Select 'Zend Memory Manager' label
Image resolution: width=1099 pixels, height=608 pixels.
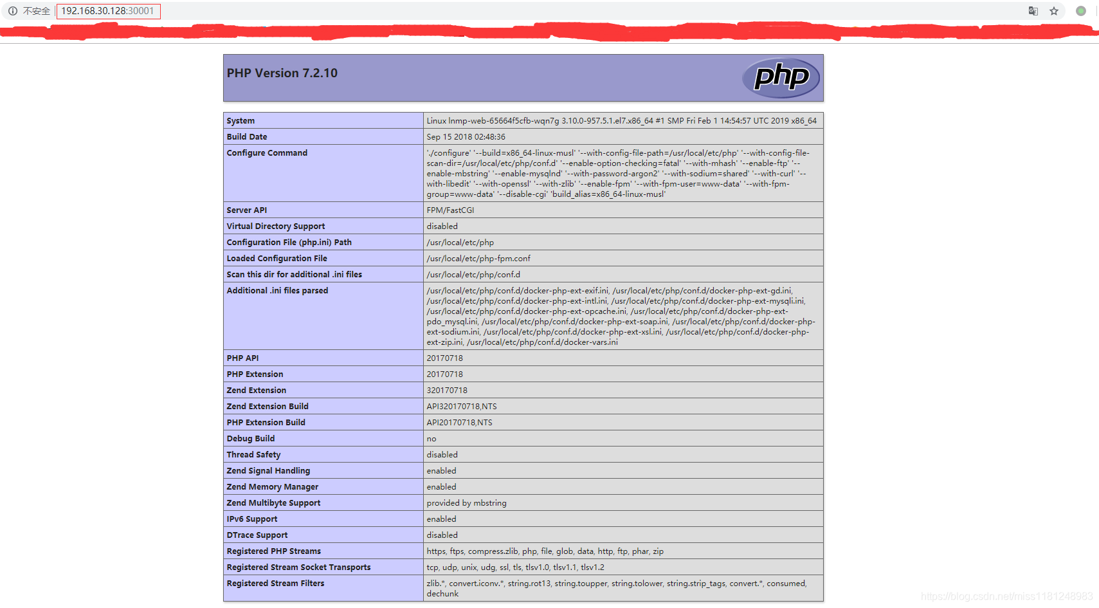[273, 487]
